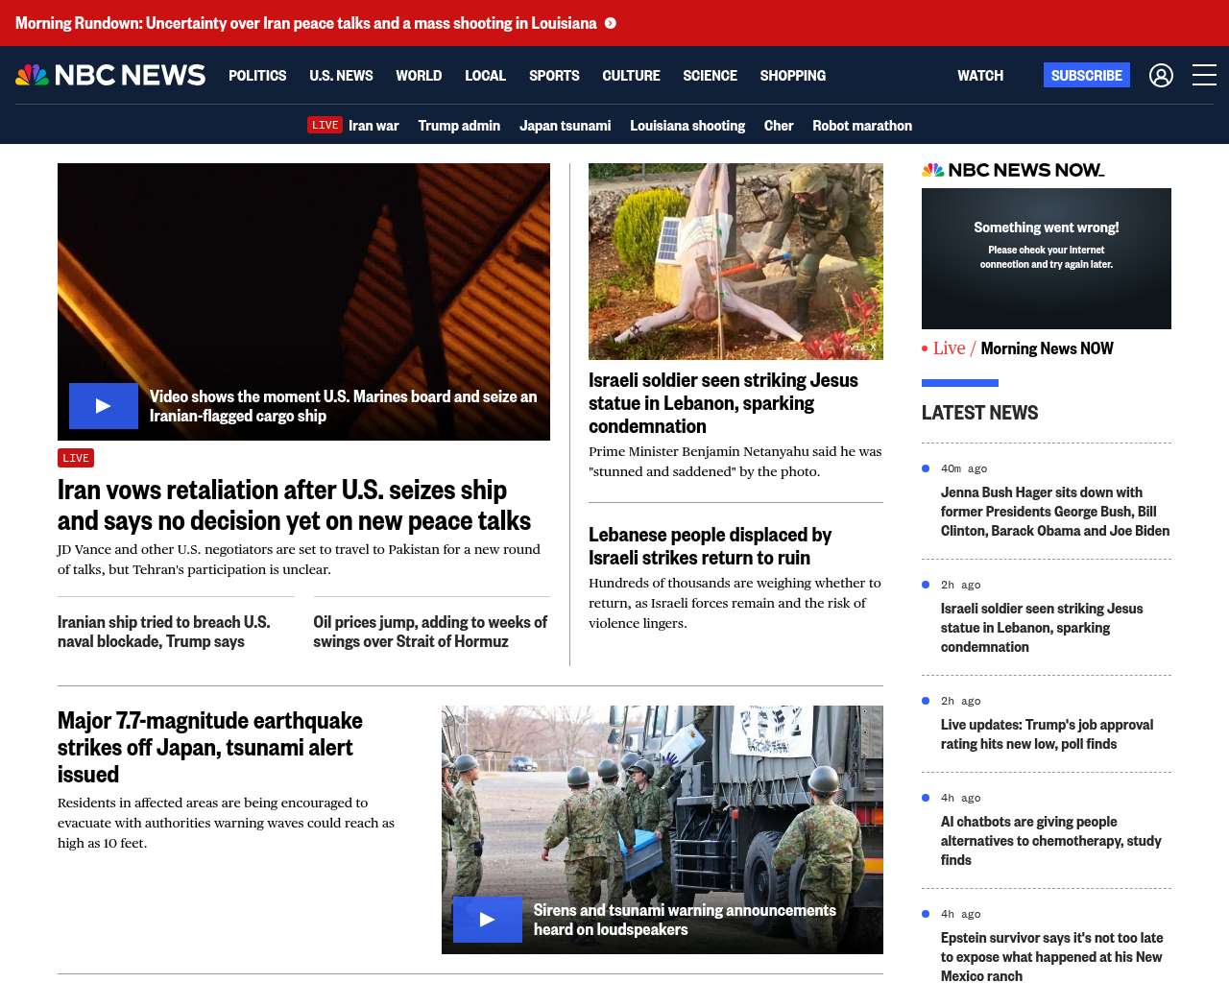Play the tsunami warning sirens video

pos(488,920)
